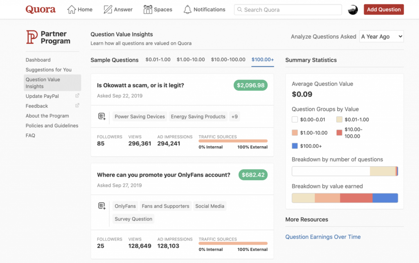This screenshot has width=419, height=263.
Task: Click the $0.00-0.01 legend swatch
Action: 295,119
